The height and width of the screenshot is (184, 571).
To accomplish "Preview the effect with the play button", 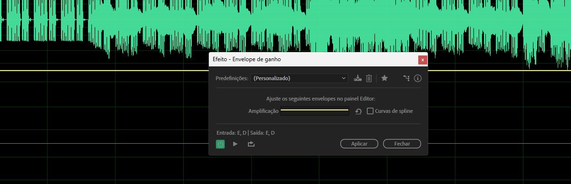I will point(235,144).
